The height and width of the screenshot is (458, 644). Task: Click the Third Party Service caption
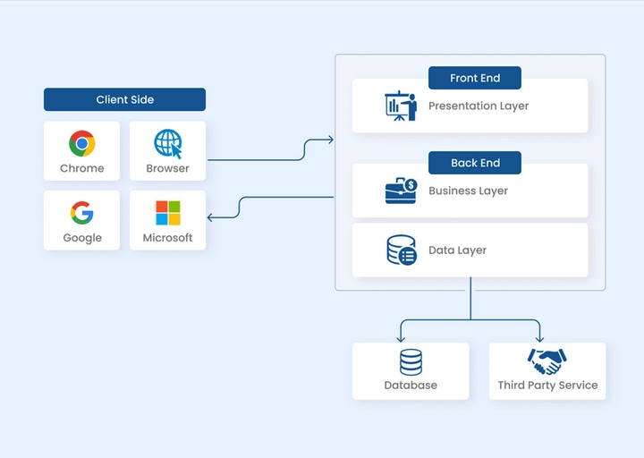click(547, 386)
